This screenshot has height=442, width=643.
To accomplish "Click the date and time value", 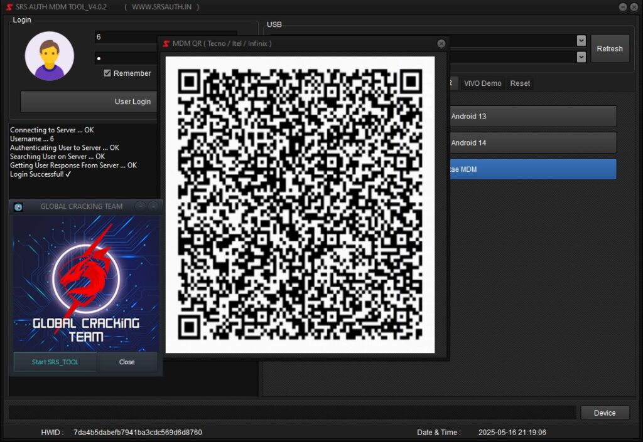I will point(512,432).
